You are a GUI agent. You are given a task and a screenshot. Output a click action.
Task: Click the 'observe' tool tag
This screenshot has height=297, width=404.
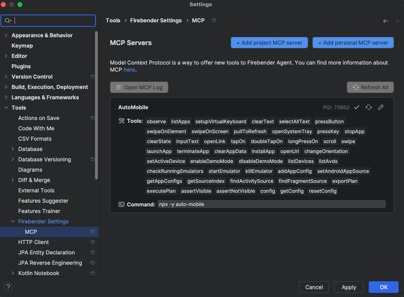pyautogui.click(x=156, y=122)
